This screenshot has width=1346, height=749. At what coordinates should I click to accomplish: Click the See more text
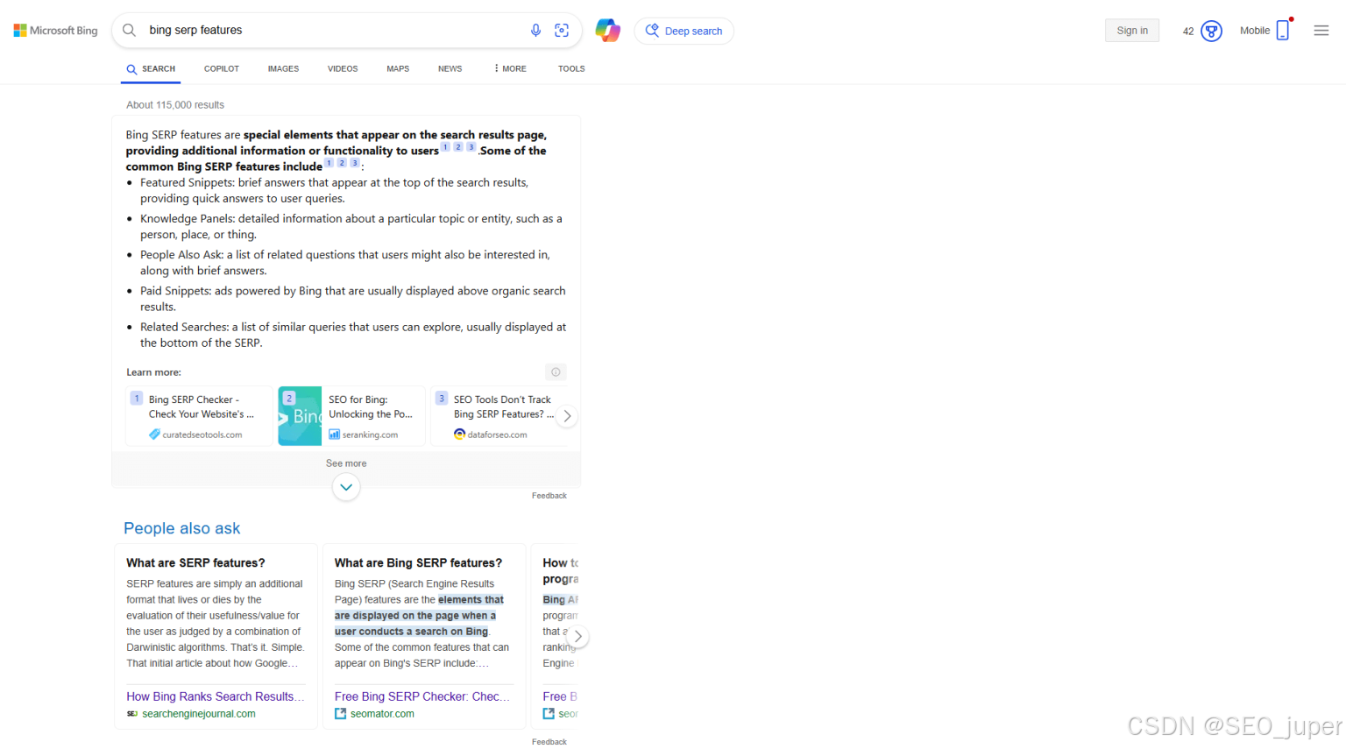(346, 463)
